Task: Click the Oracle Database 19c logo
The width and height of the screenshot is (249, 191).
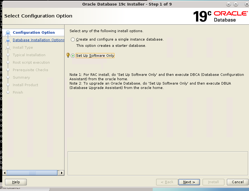Action: pos(220,16)
